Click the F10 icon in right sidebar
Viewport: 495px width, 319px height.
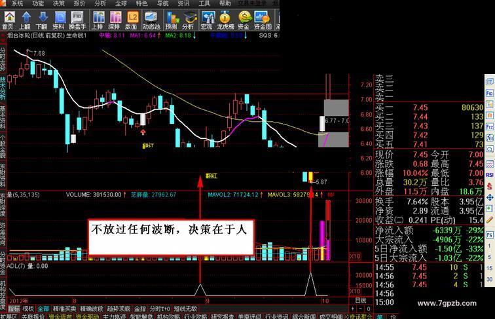pyautogui.click(x=489, y=93)
